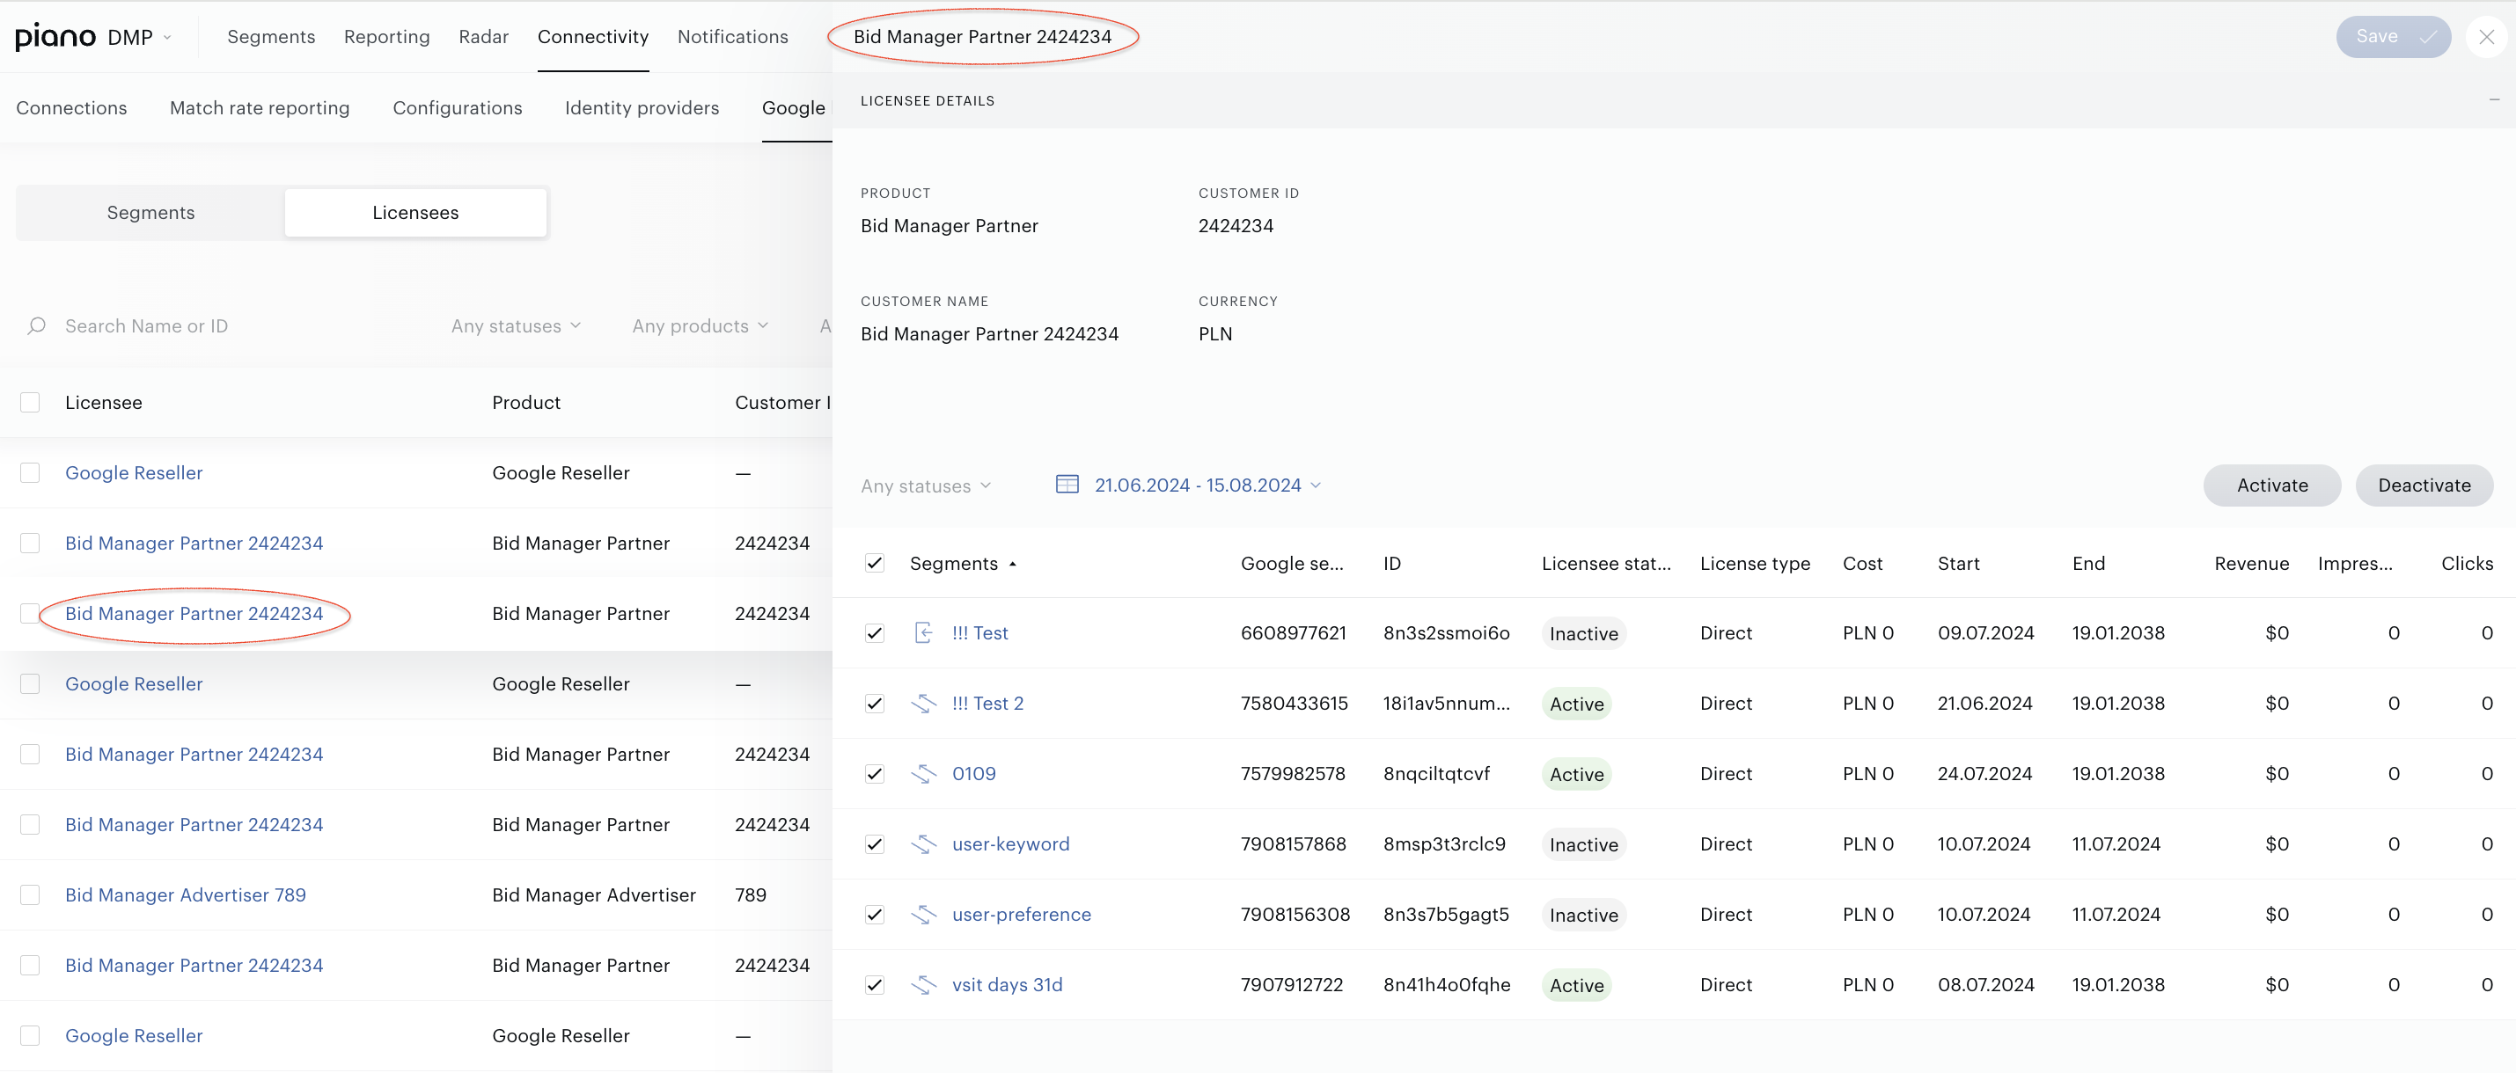Click segment ID 8nqciltqtcvf

click(x=1435, y=773)
